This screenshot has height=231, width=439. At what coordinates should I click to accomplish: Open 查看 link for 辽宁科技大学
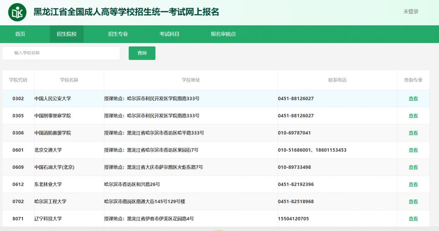(413, 219)
